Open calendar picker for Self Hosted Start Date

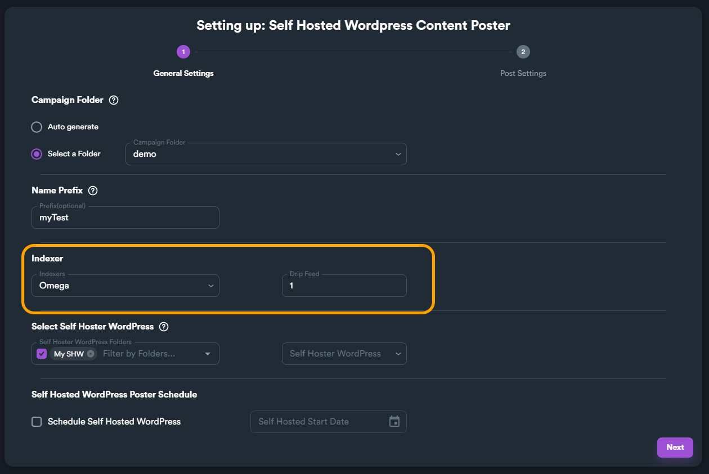(x=394, y=422)
